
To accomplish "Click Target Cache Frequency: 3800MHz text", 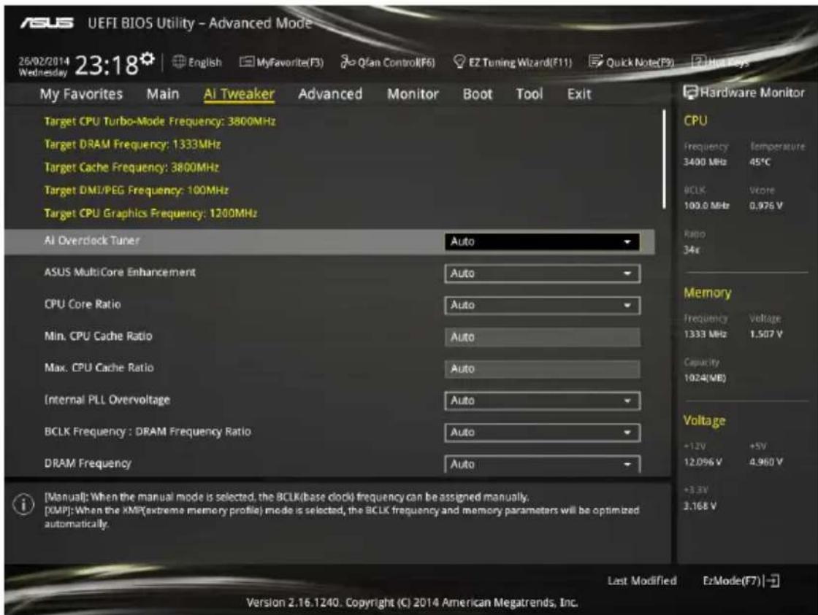I will coord(131,167).
